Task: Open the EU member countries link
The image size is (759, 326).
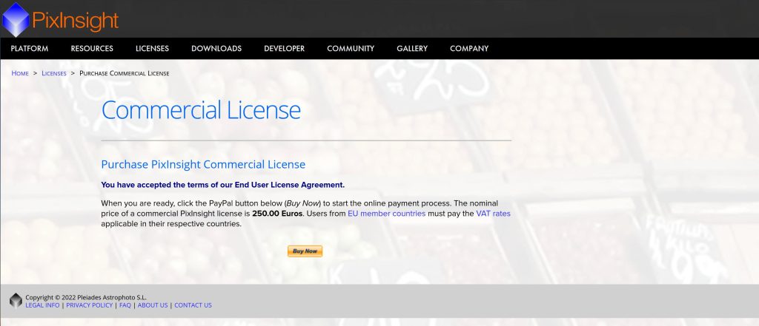Action: pyautogui.click(x=386, y=214)
